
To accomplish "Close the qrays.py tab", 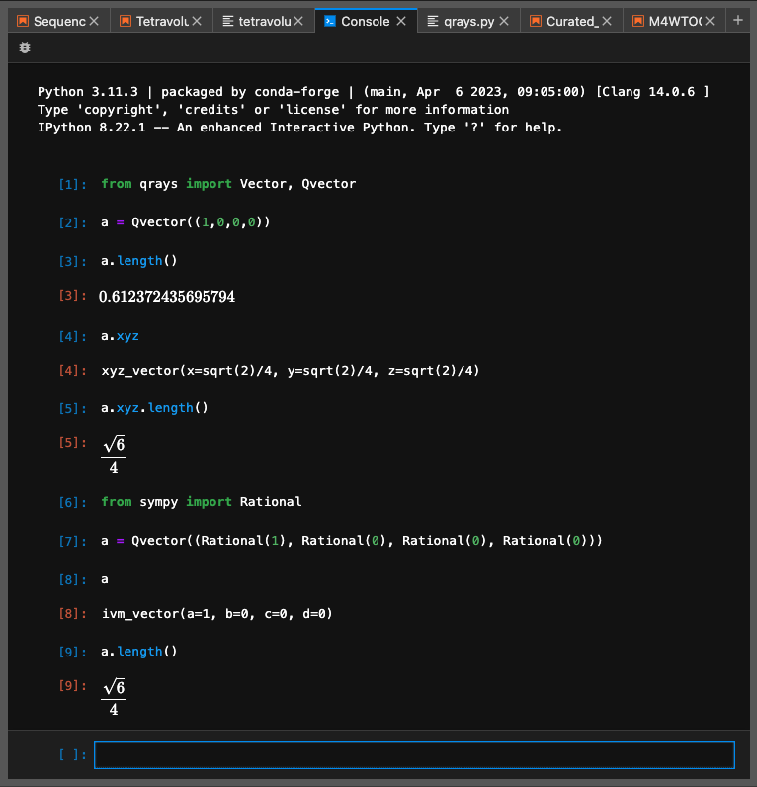I will 504,21.
